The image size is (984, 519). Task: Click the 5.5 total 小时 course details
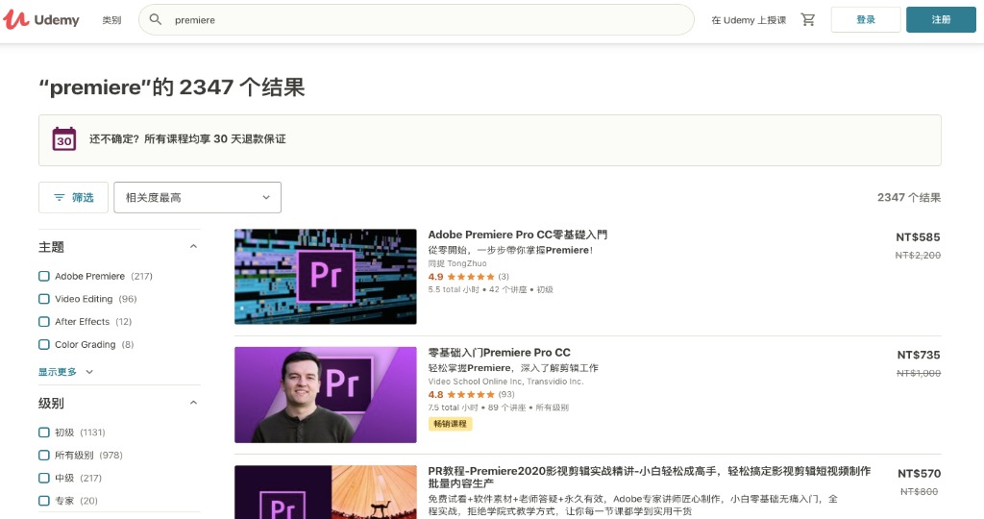pyautogui.click(x=490, y=290)
